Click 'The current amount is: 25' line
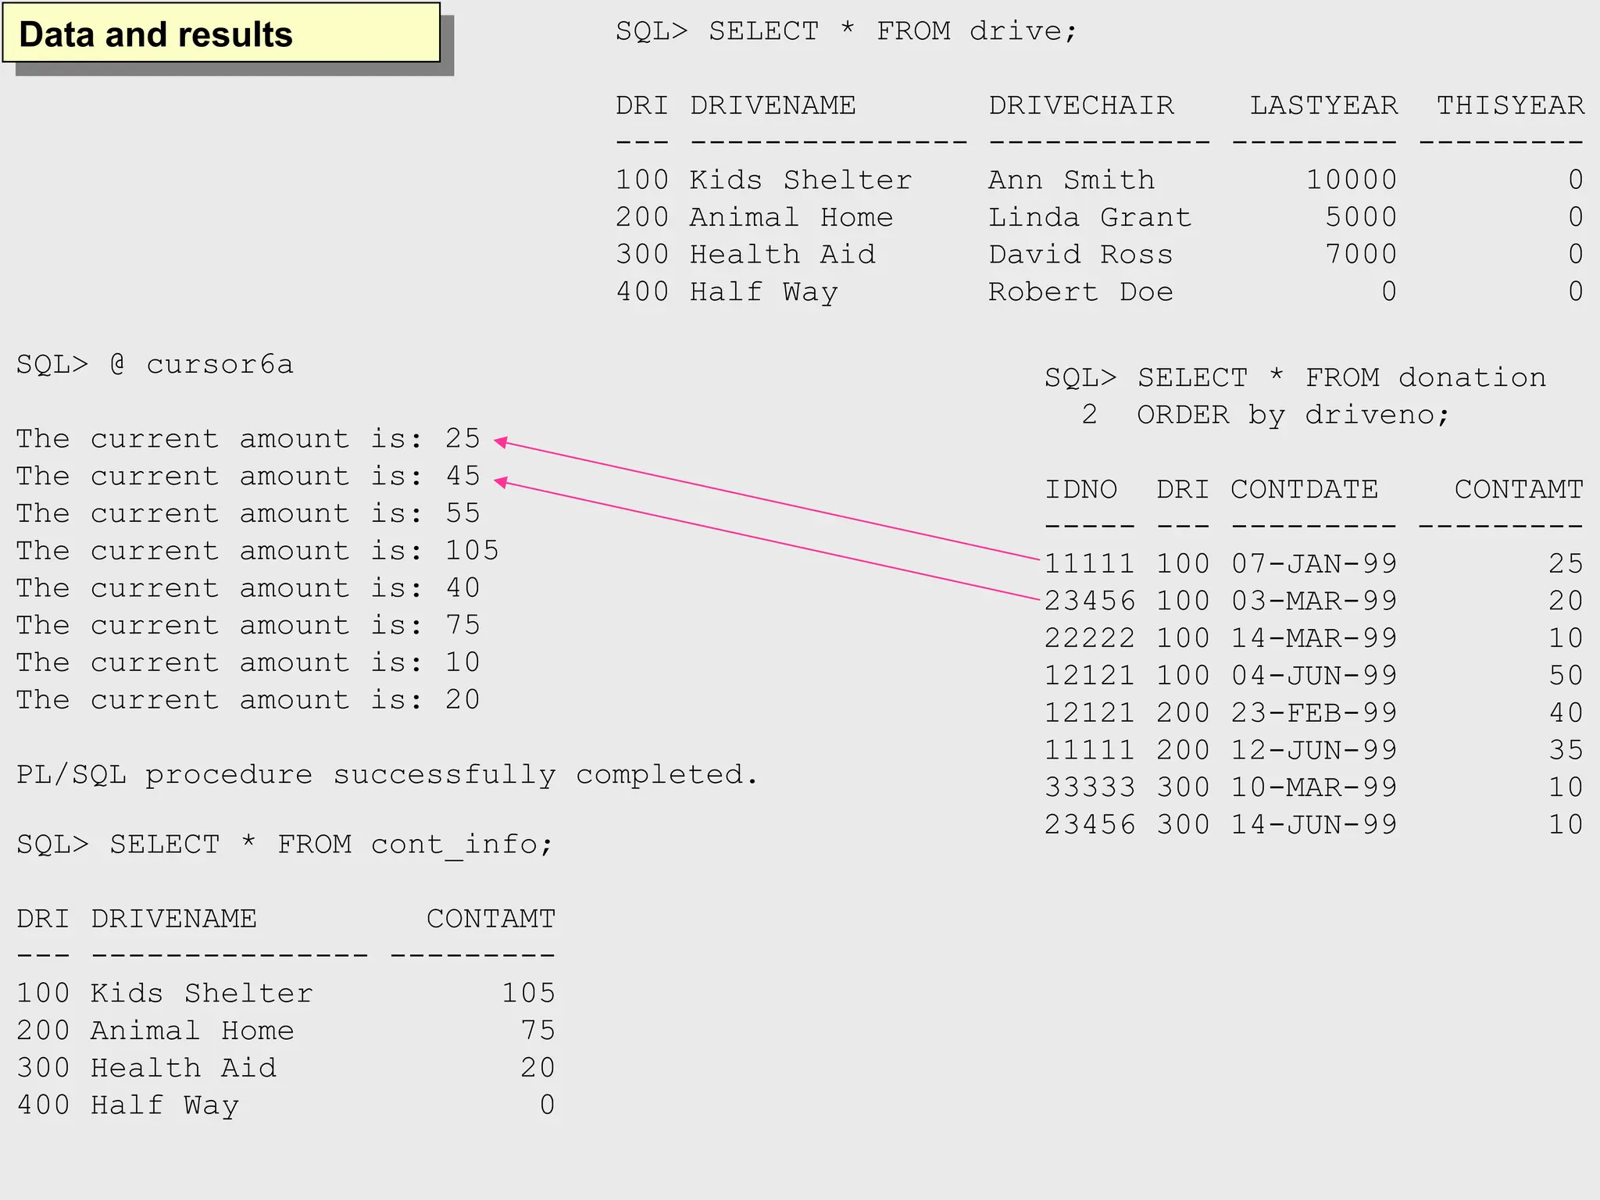The height and width of the screenshot is (1200, 1600). click(x=248, y=439)
